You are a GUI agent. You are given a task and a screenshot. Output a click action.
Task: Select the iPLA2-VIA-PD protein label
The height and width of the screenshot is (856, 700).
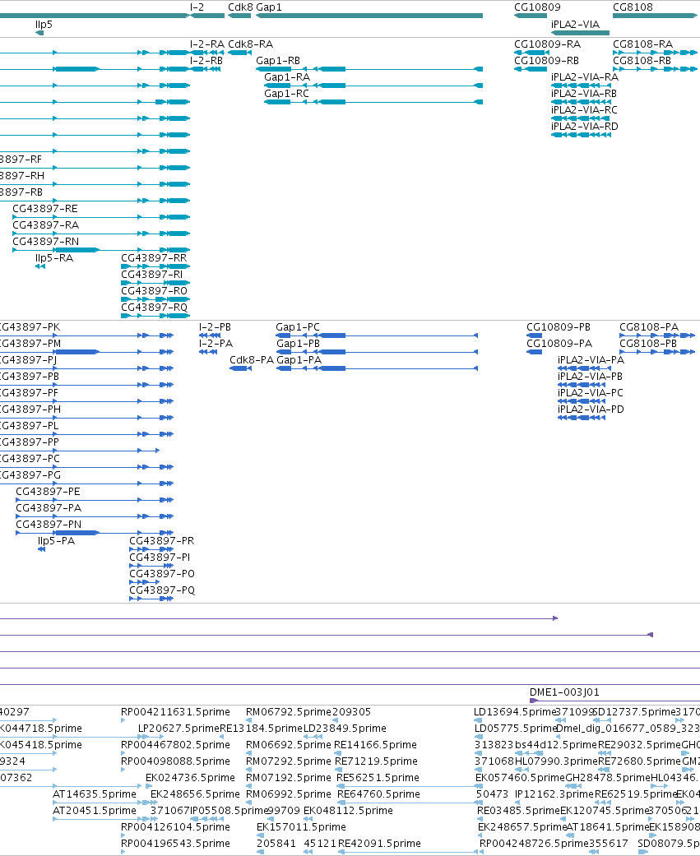tap(591, 409)
